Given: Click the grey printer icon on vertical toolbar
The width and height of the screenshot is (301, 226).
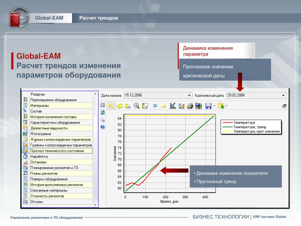Looking at the screenshot, I should coord(103,120).
